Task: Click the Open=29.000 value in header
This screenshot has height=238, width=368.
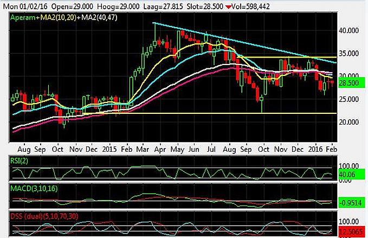Action: 72,5
